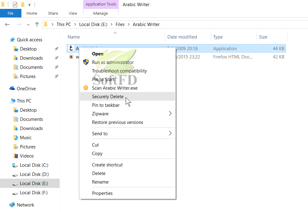Choose Copy from context menu
This screenshot has width=308, height=212.
(x=127, y=154)
